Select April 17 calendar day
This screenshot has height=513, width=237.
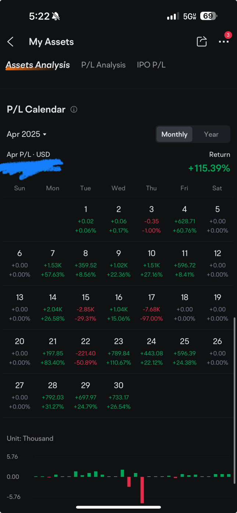click(151, 307)
